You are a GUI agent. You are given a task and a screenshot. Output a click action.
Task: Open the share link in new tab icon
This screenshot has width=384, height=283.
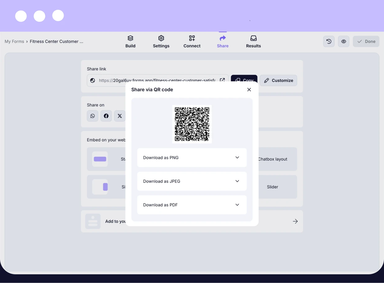click(222, 80)
